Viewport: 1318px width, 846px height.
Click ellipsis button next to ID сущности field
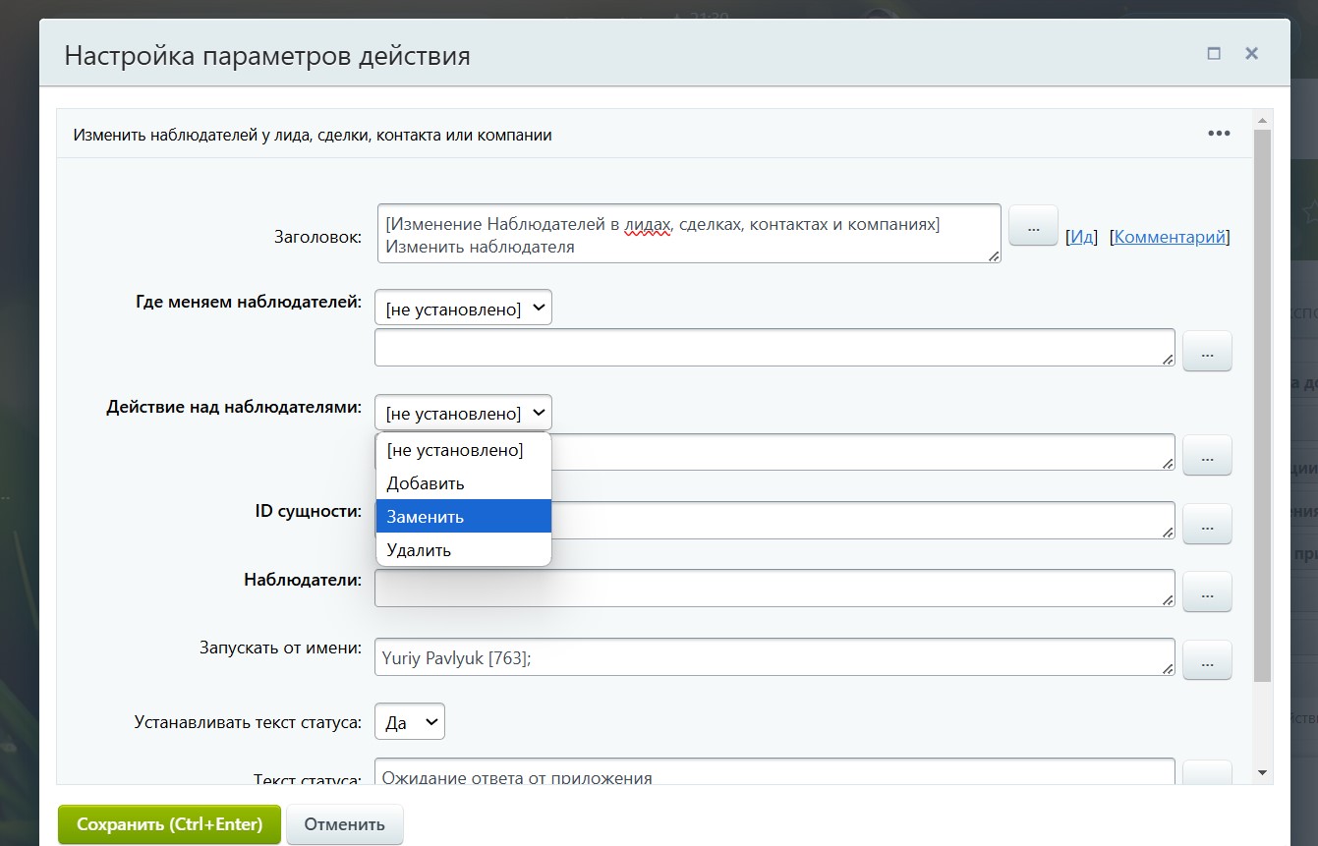pyautogui.click(x=1207, y=523)
